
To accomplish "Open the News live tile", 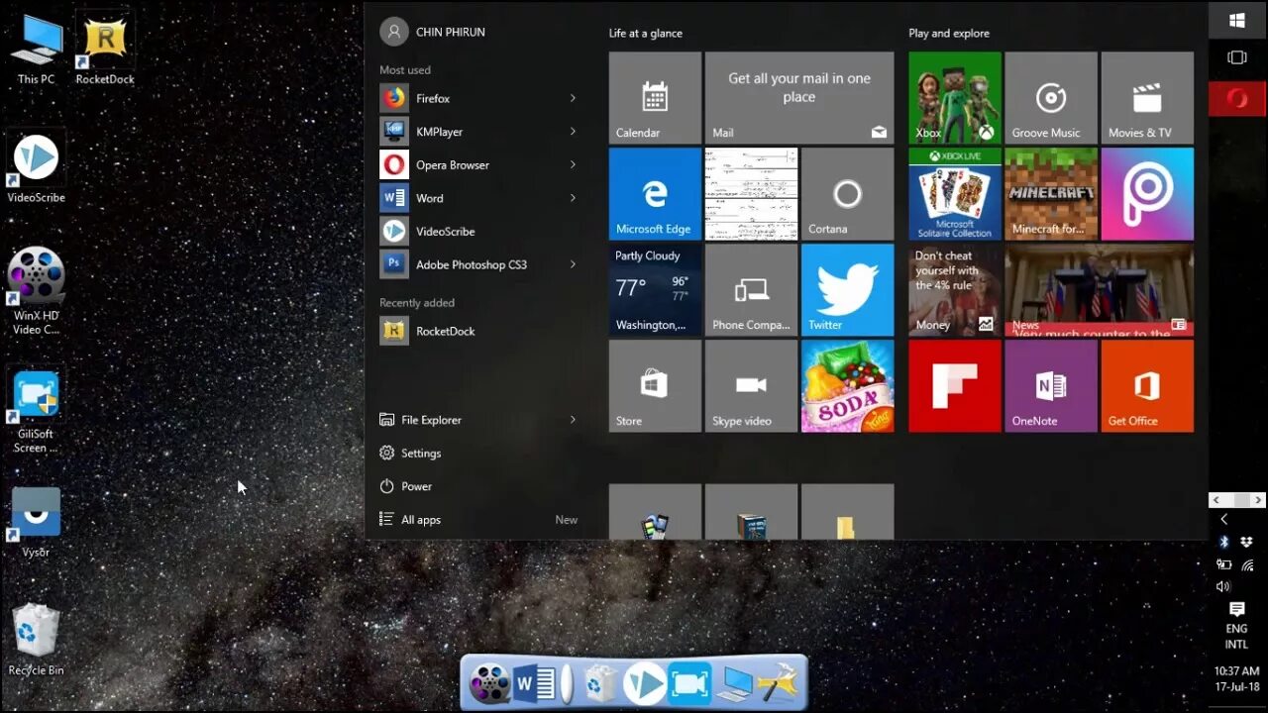I will (1100, 290).
